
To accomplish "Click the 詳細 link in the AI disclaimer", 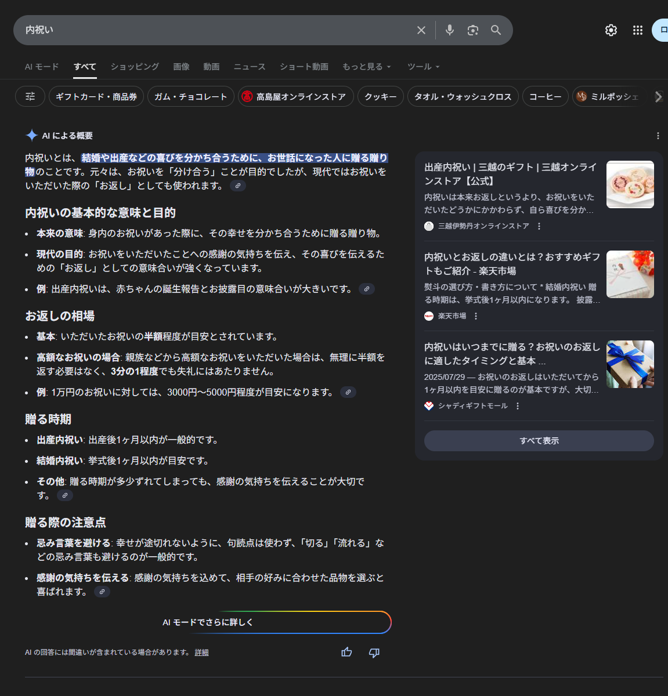I will (x=201, y=652).
